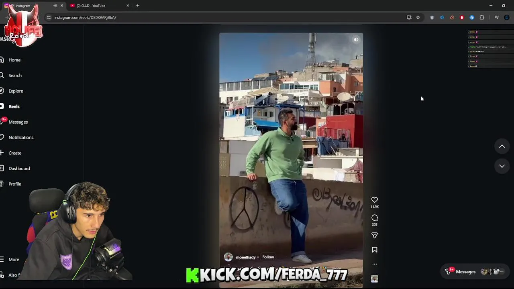
Task: Click the 11.9K likes count
Action: click(374, 207)
